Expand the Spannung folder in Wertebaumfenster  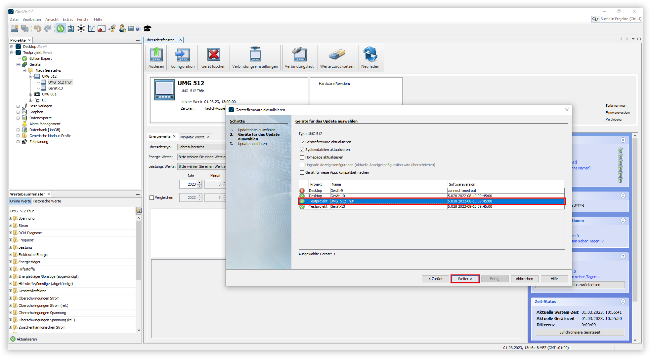click(10, 218)
